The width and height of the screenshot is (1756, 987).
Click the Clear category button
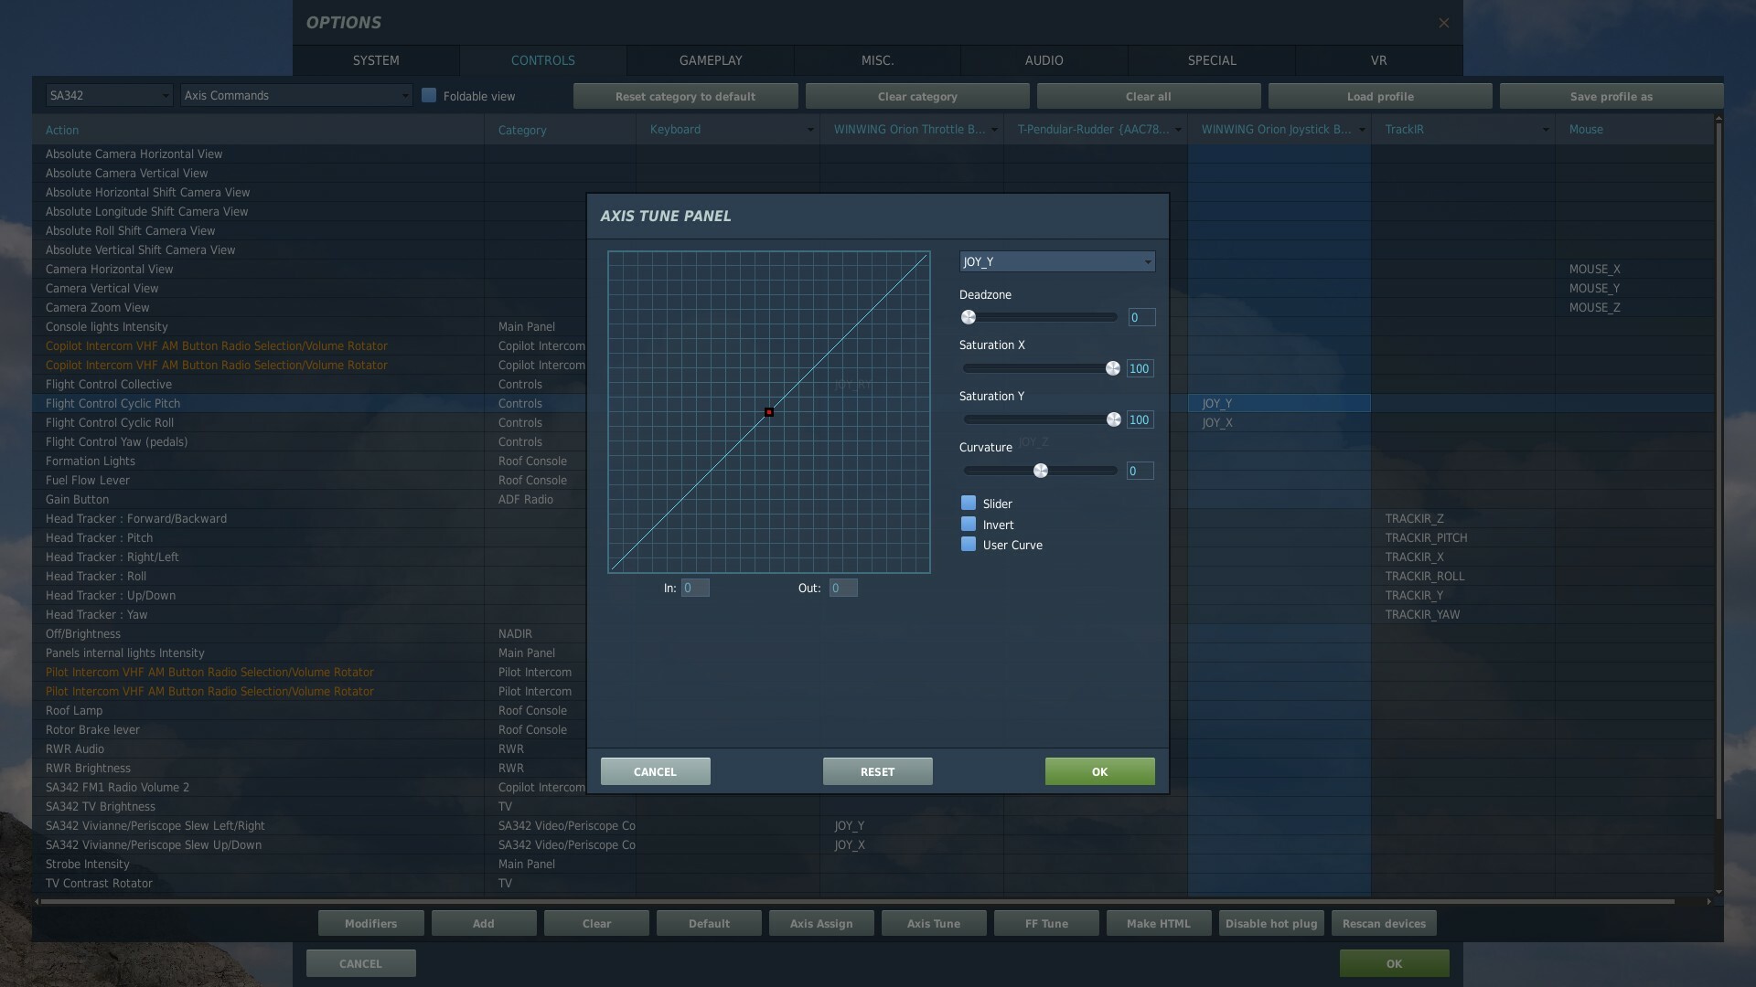(917, 96)
